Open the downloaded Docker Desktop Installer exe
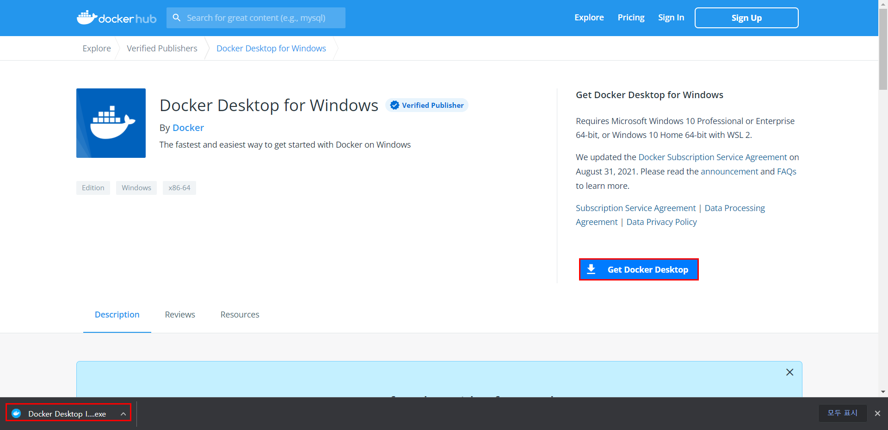Screen dimensions: 888x430 tap(67, 414)
